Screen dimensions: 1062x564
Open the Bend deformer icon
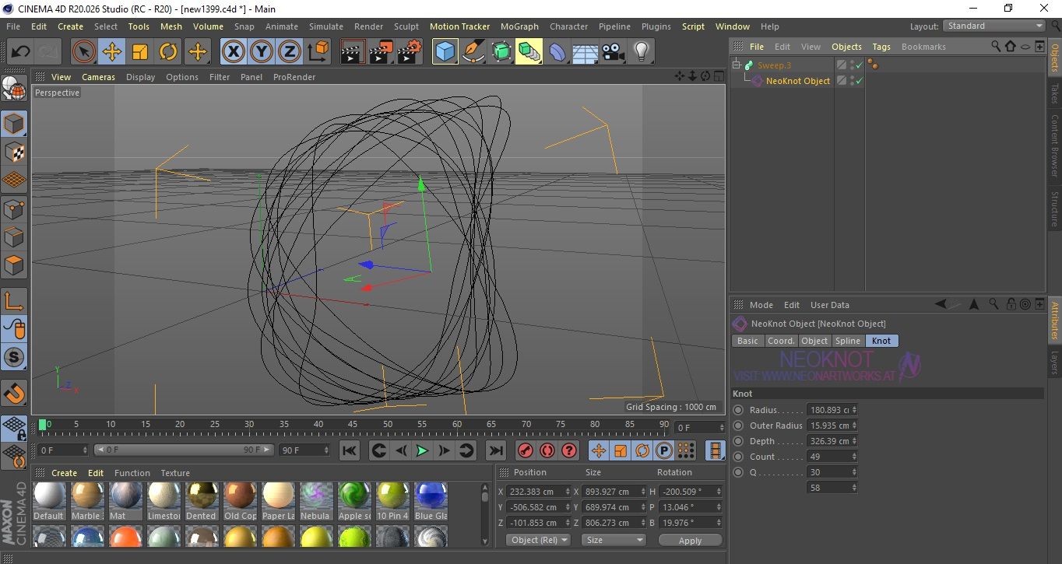(x=557, y=52)
